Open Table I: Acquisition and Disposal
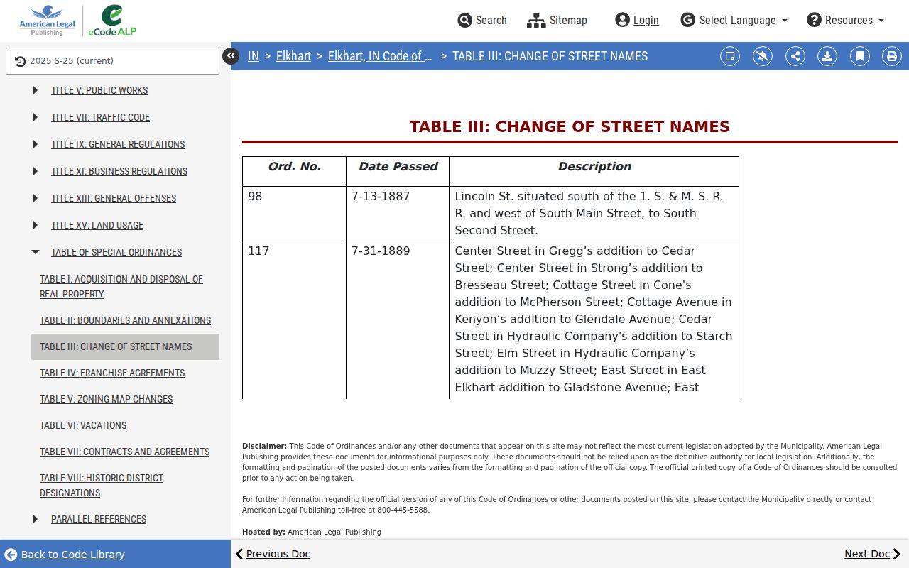Image resolution: width=909 pixels, height=568 pixels. [121, 286]
